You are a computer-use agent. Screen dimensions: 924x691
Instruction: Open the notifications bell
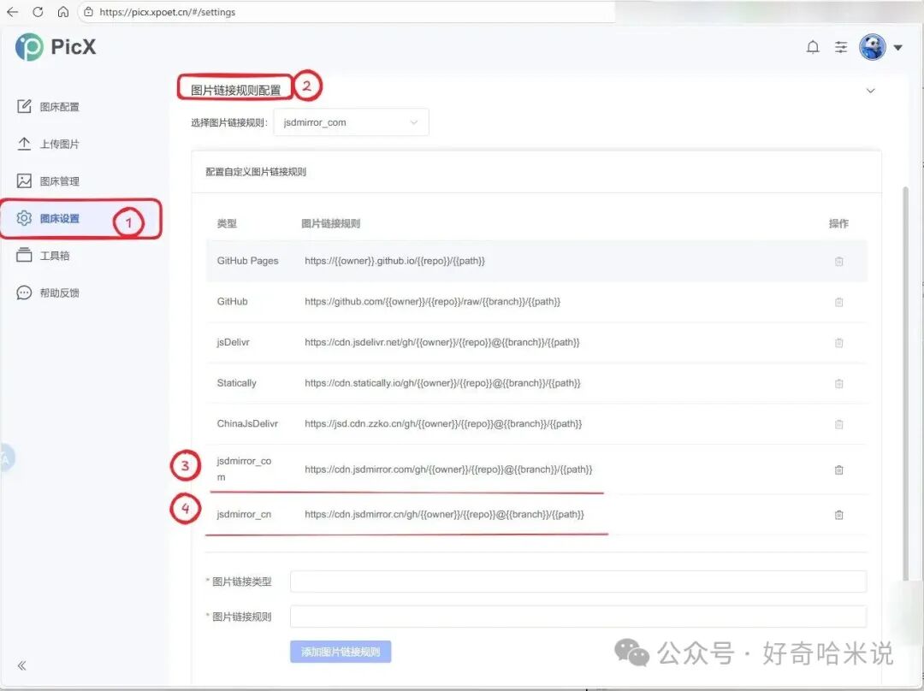coord(813,47)
